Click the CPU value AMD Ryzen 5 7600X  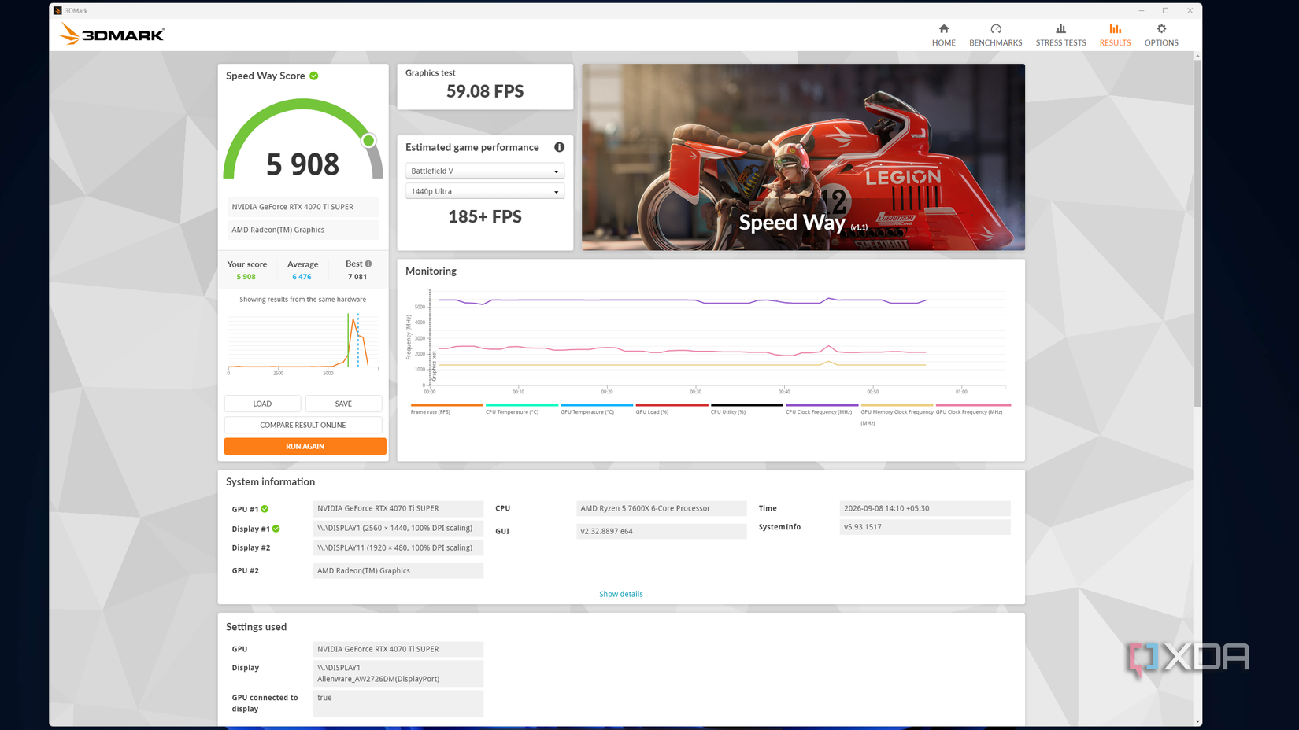point(661,508)
